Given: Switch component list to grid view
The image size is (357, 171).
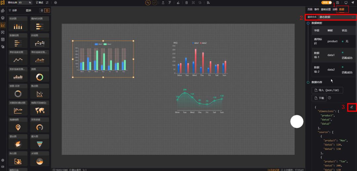Looking at the screenshot, I should 47,11.
